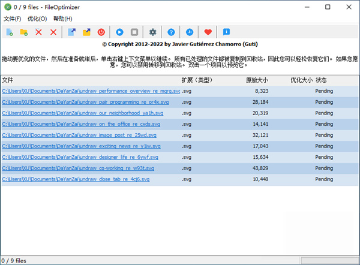Open the 帮助(H) menu
This screenshot has width=360, height=265.
(63, 19)
